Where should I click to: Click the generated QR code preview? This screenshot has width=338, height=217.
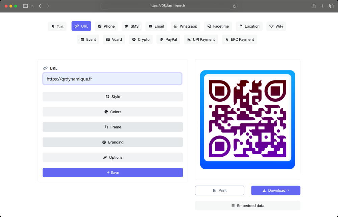(x=247, y=120)
